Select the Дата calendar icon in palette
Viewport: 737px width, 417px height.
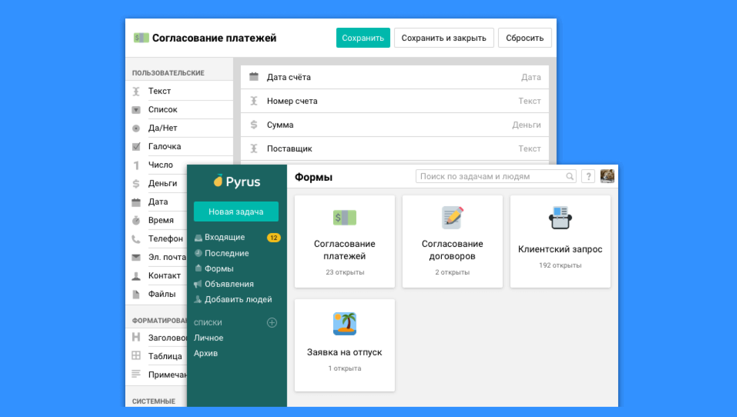(136, 202)
